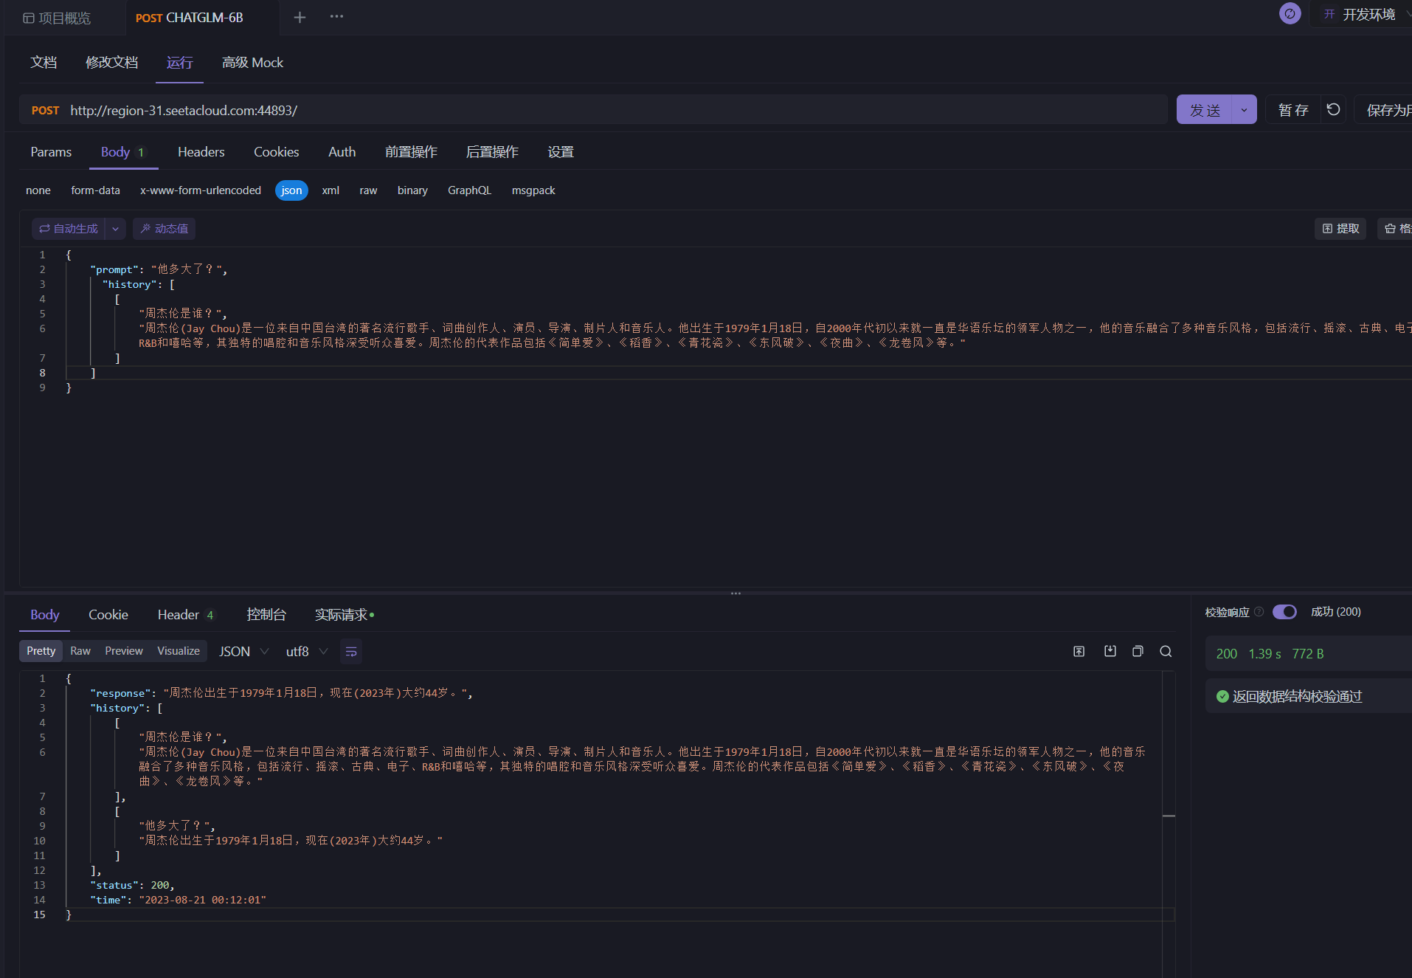Select the msgpack body type
Screen dimensions: 1412x978
coord(533,190)
